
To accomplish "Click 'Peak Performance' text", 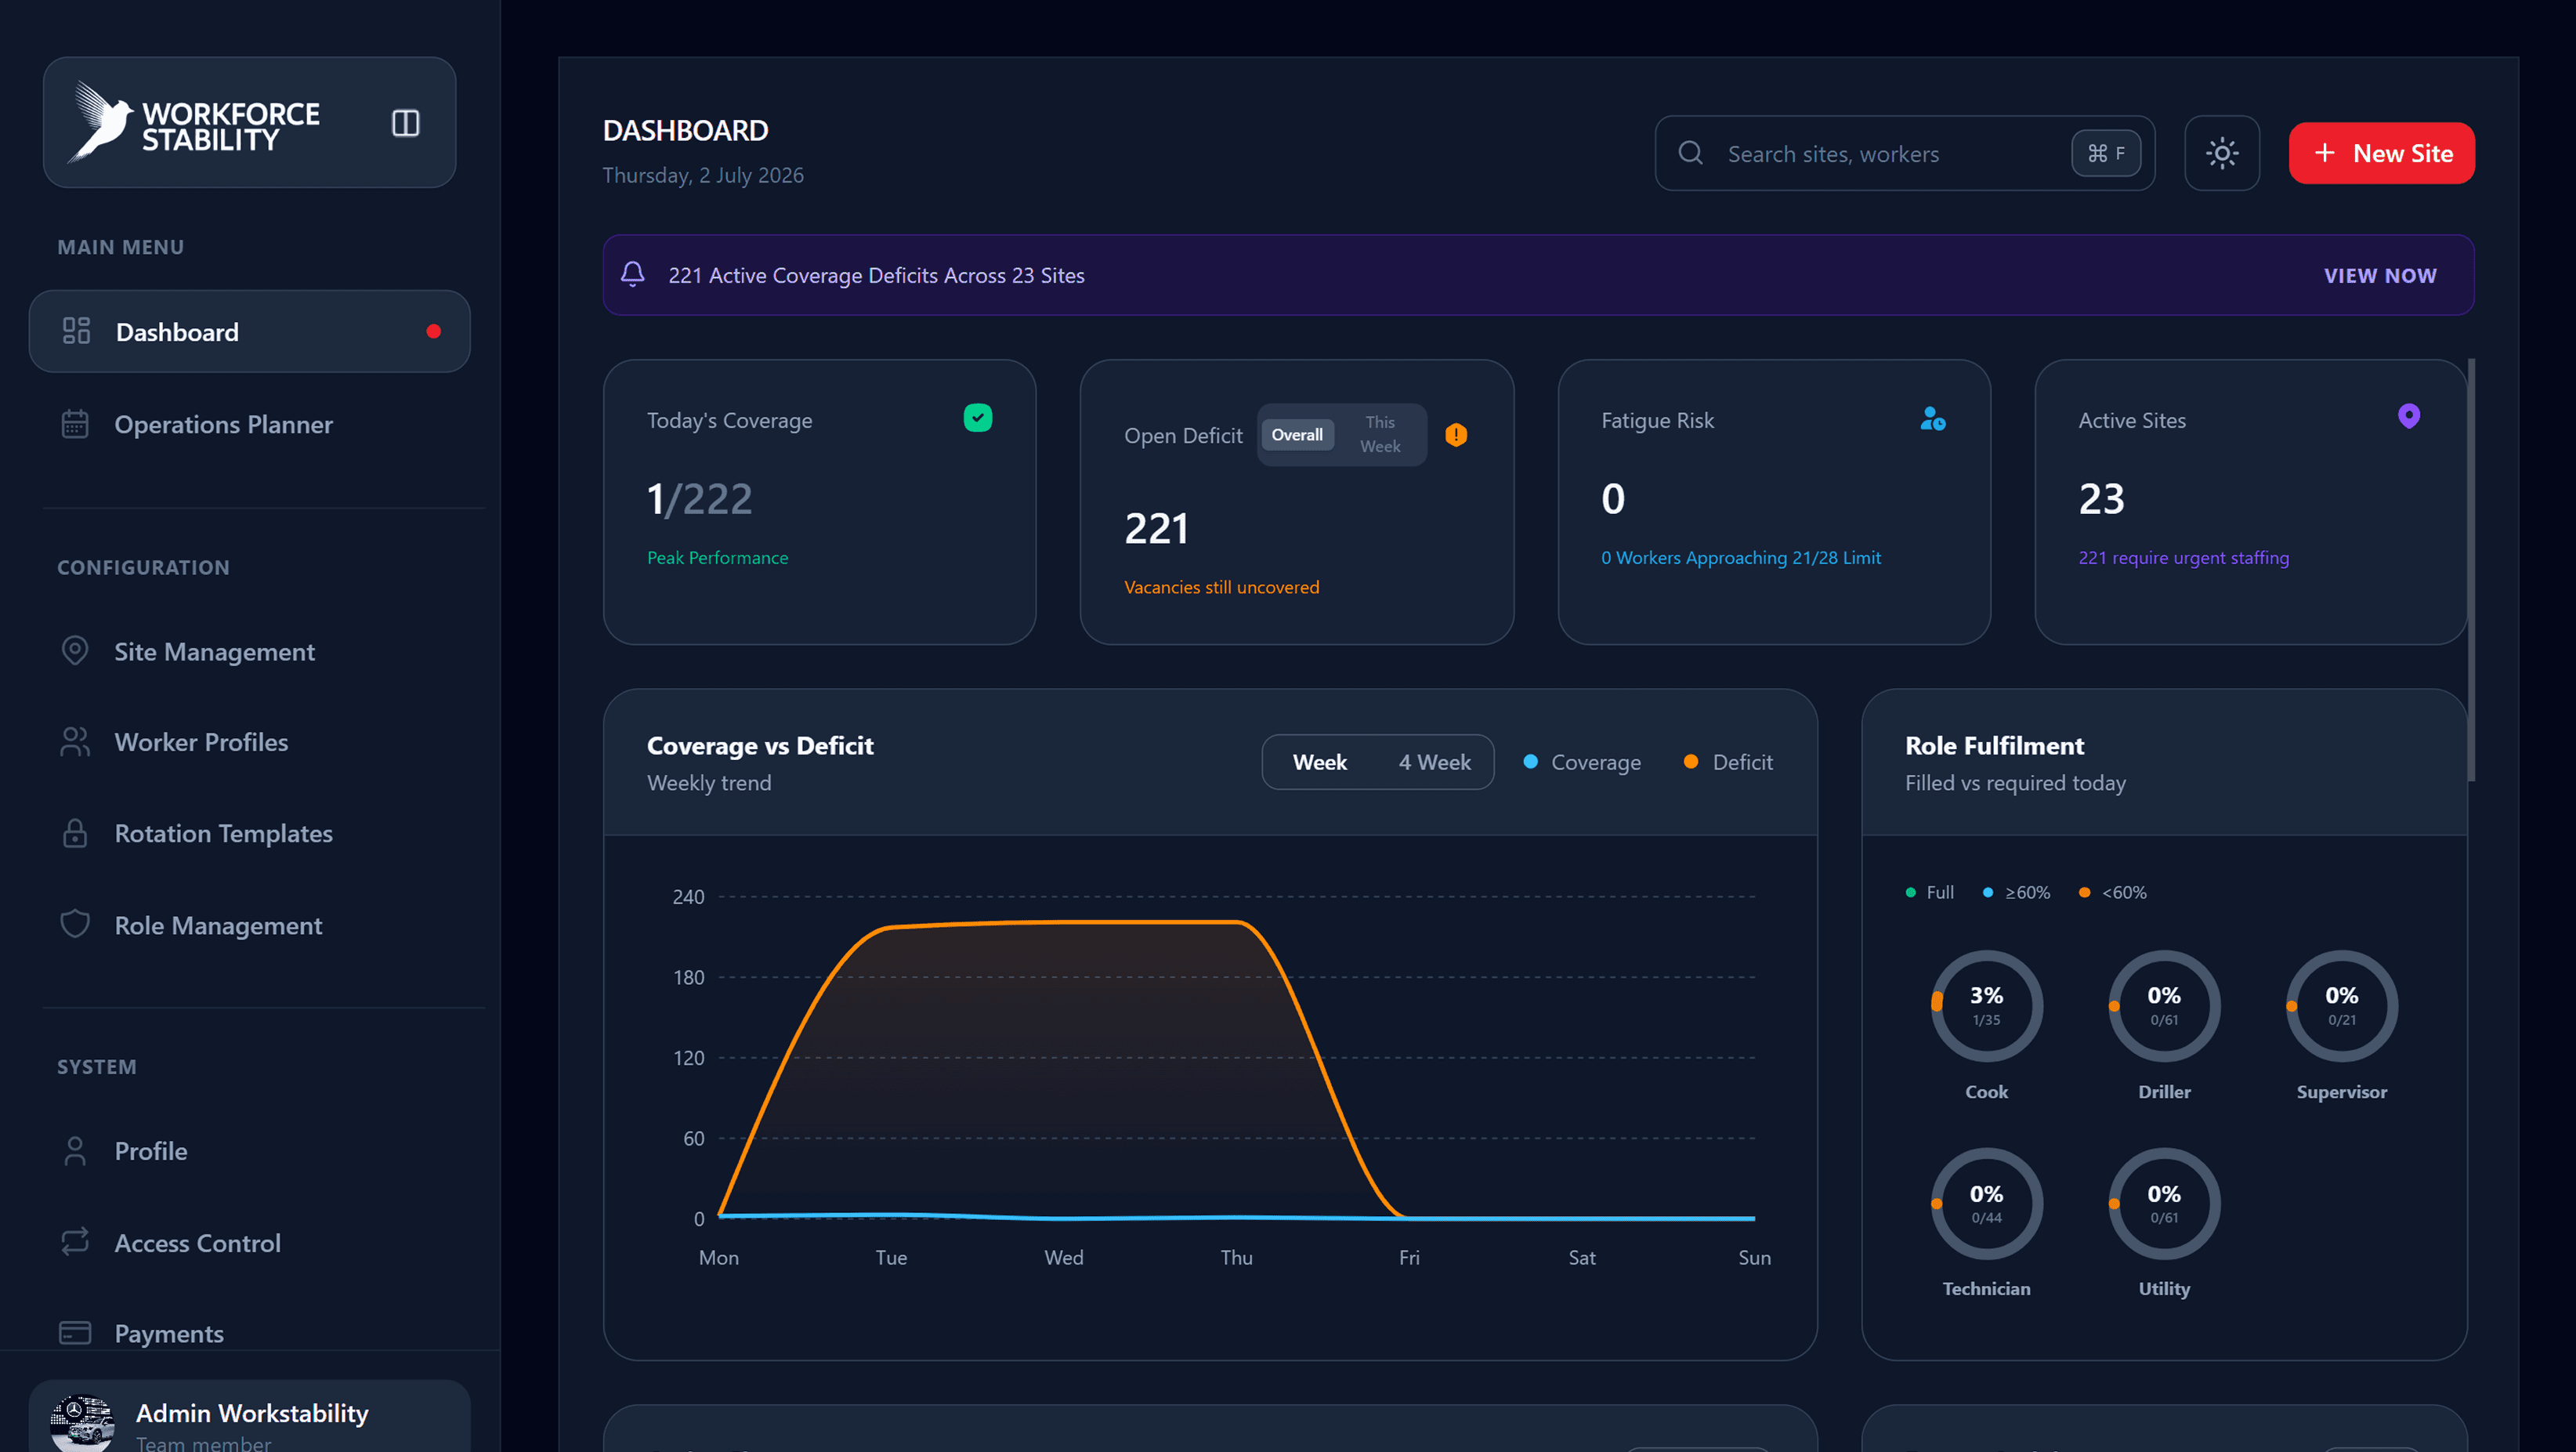I will 717,557.
